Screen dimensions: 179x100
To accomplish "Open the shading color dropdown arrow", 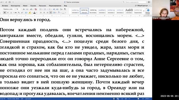I will point(61,12).
